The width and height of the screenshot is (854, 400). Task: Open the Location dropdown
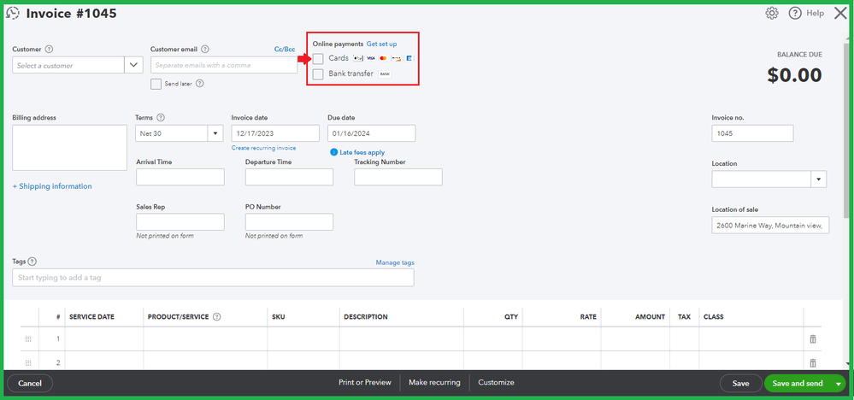coord(819,179)
